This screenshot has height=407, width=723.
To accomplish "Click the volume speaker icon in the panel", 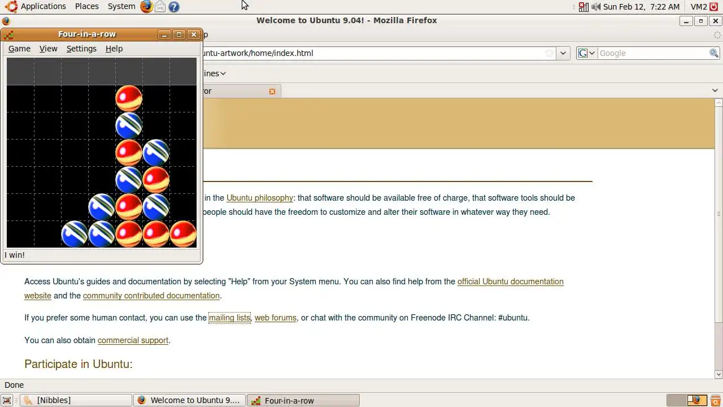I will 596,7.
